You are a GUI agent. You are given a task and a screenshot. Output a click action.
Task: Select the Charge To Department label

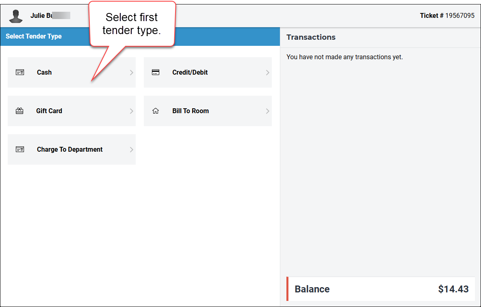point(69,149)
